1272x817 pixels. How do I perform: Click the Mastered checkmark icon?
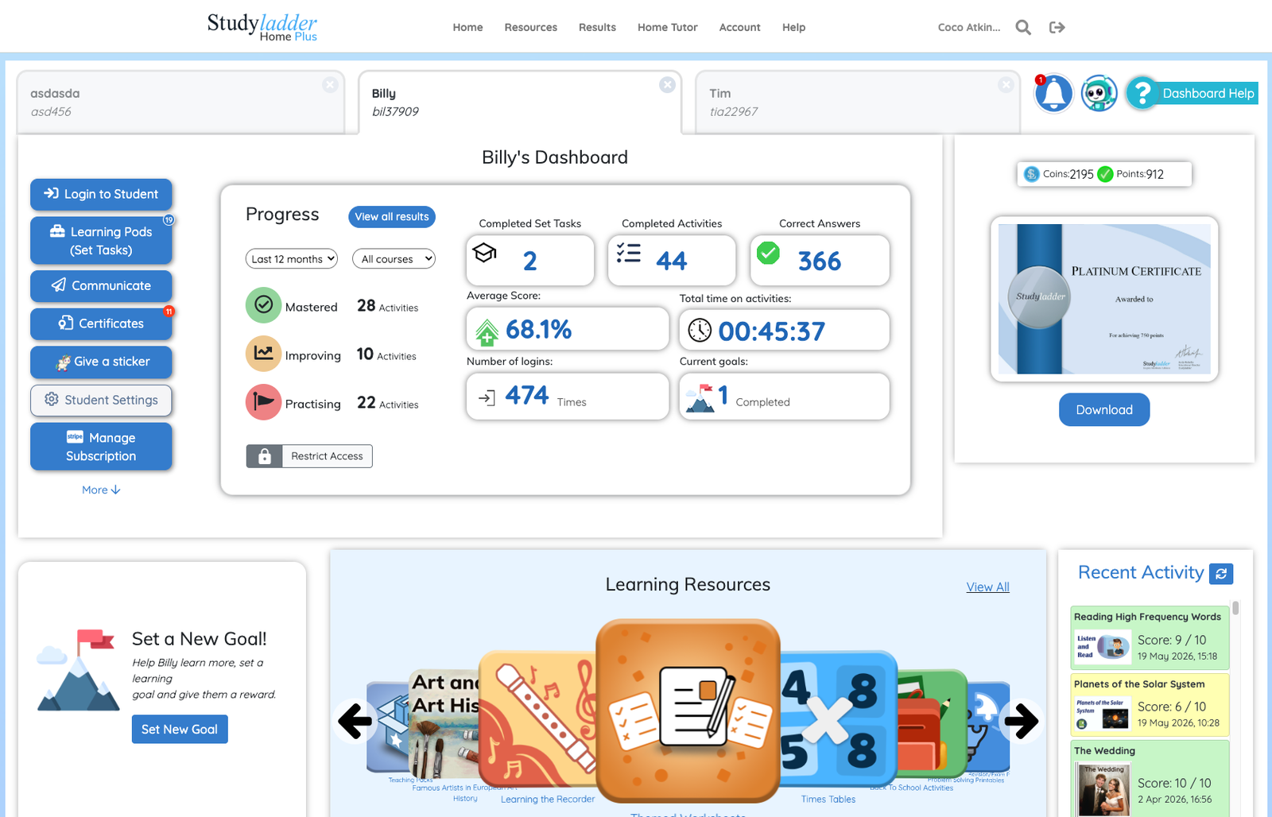(263, 305)
